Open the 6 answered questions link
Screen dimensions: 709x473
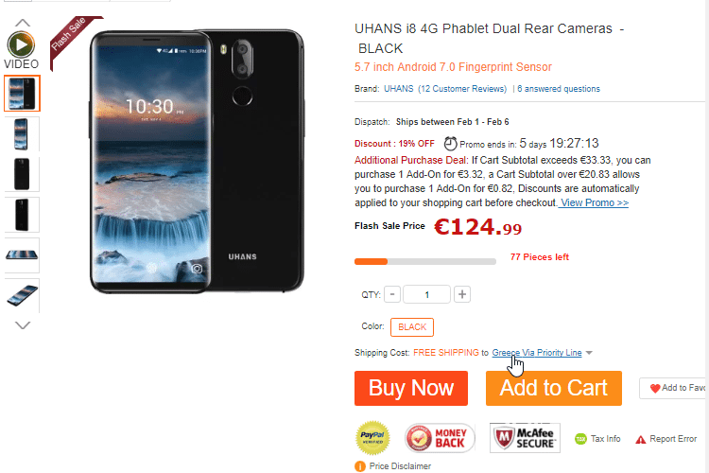(x=559, y=89)
